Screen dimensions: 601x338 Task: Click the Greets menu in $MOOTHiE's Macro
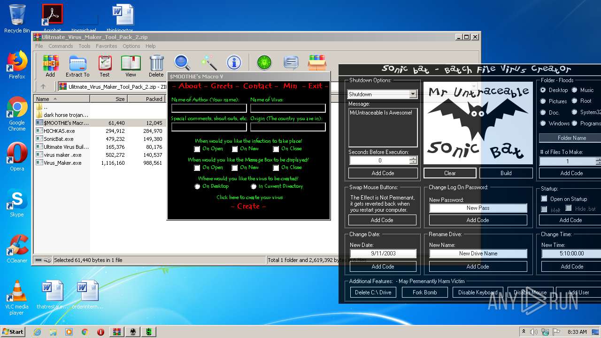pos(222,86)
